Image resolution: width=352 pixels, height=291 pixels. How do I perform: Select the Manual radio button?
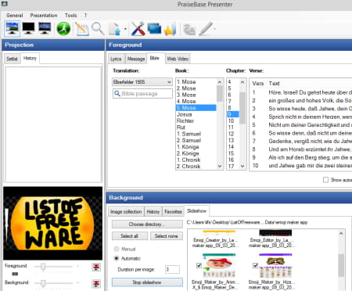click(x=117, y=249)
